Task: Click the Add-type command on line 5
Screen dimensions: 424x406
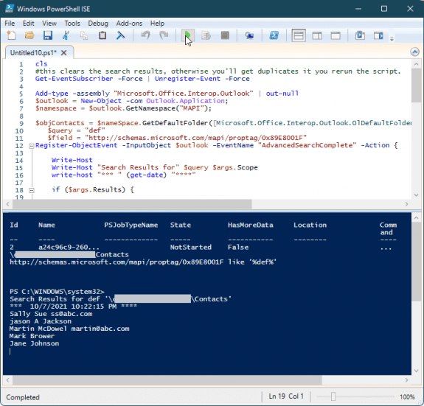Action: coord(52,94)
